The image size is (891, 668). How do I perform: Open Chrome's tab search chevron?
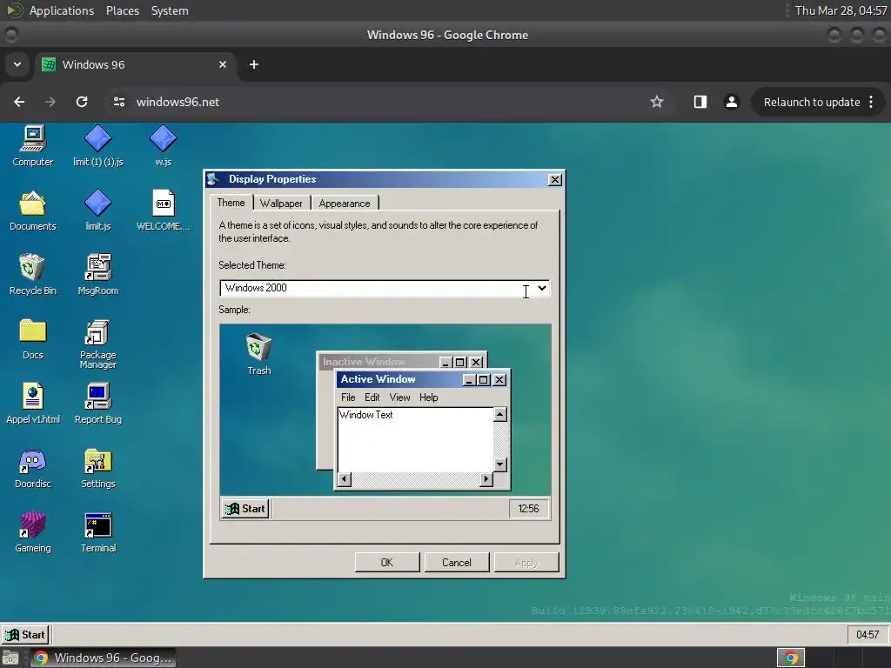point(17,64)
